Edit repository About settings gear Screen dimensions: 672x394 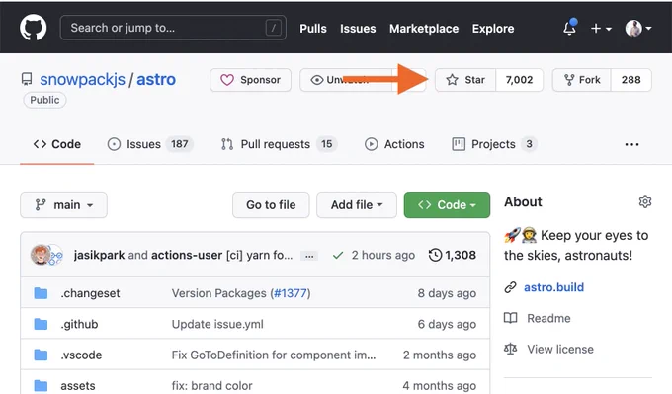[x=645, y=201]
